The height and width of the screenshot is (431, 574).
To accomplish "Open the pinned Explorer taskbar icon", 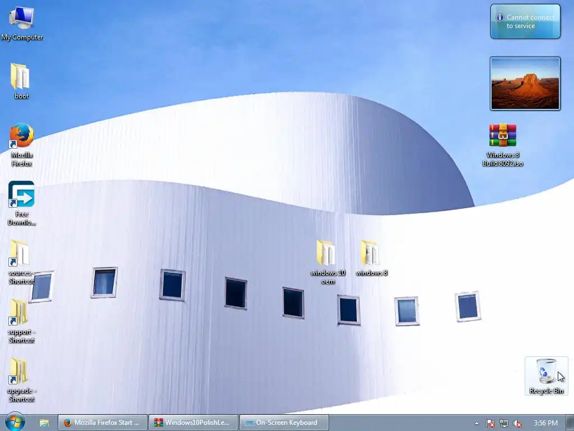I will pyautogui.click(x=44, y=423).
